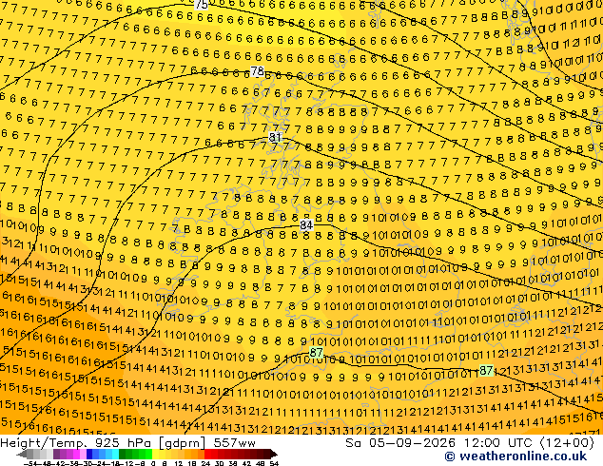Image resolution: width=603 pixels, height=466 pixels.
Task: Click the 84 contour height label
Action: click(x=306, y=225)
